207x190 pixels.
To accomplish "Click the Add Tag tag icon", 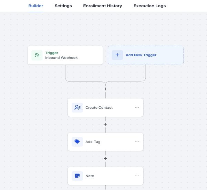I will pos(77,141).
